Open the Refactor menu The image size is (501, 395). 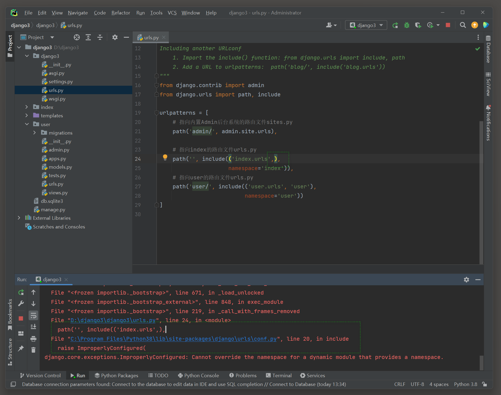pyautogui.click(x=121, y=13)
